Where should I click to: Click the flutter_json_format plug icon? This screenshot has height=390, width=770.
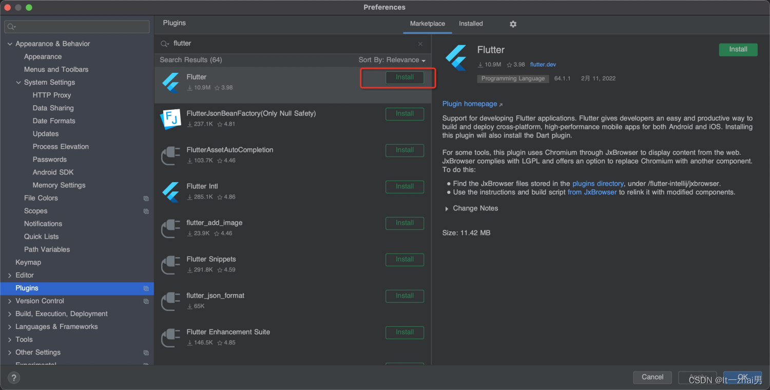click(x=170, y=301)
